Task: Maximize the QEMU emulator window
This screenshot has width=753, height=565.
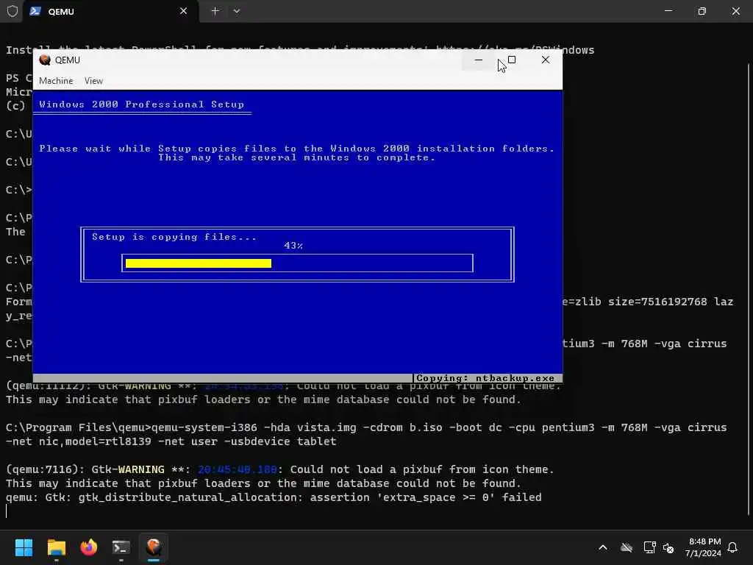Action: click(512, 60)
